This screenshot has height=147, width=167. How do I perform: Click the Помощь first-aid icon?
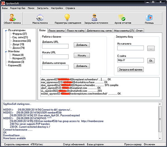[x=149, y=18]
